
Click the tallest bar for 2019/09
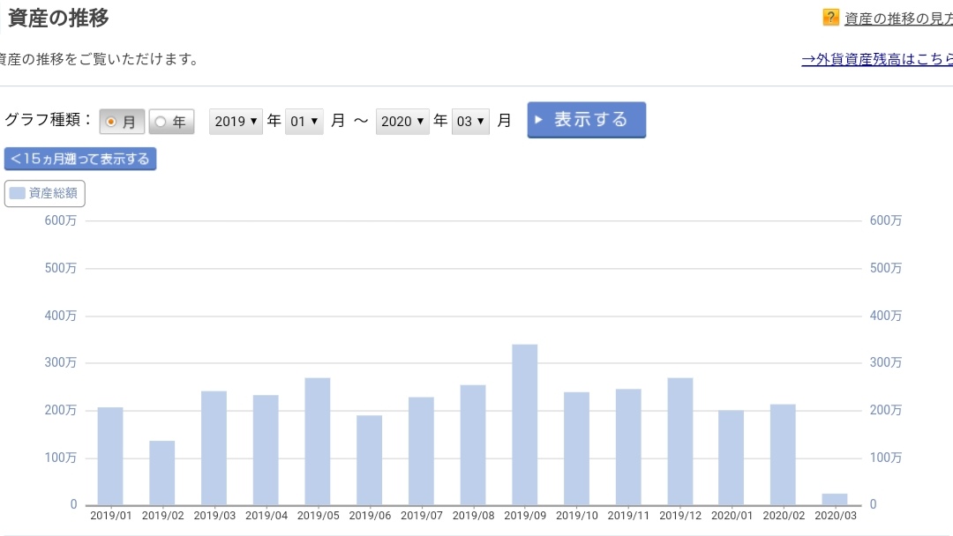pyautogui.click(x=525, y=424)
